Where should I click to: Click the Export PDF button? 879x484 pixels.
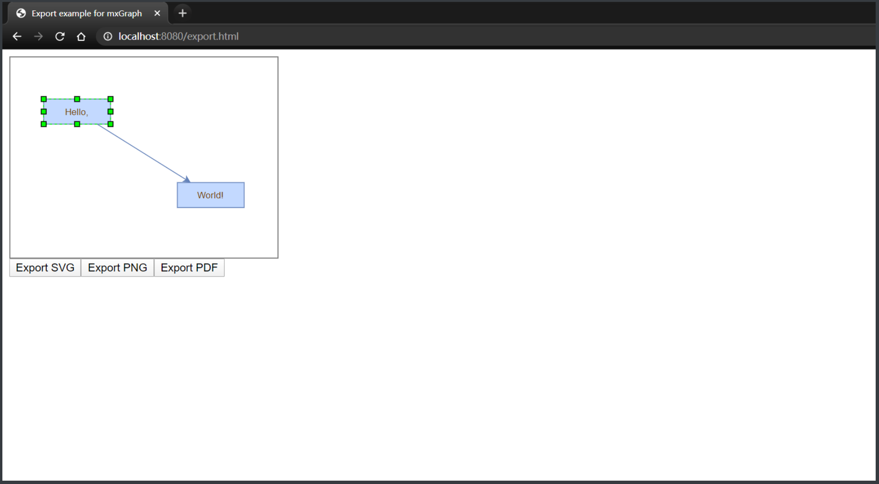pyautogui.click(x=189, y=268)
